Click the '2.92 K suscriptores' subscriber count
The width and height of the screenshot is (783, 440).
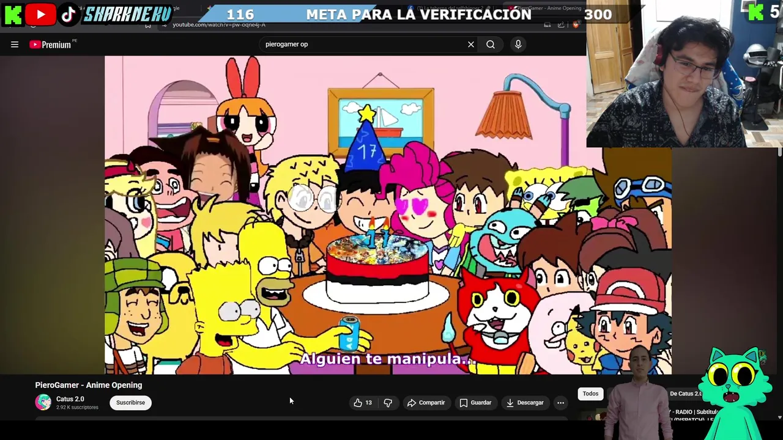click(77, 408)
